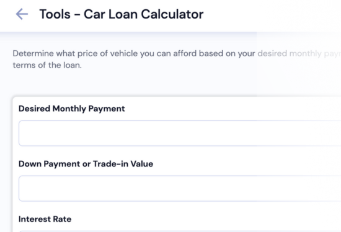The image size is (341, 232).
Task: Click the Desired Monthly Payment label
Action: [x=72, y=109]
